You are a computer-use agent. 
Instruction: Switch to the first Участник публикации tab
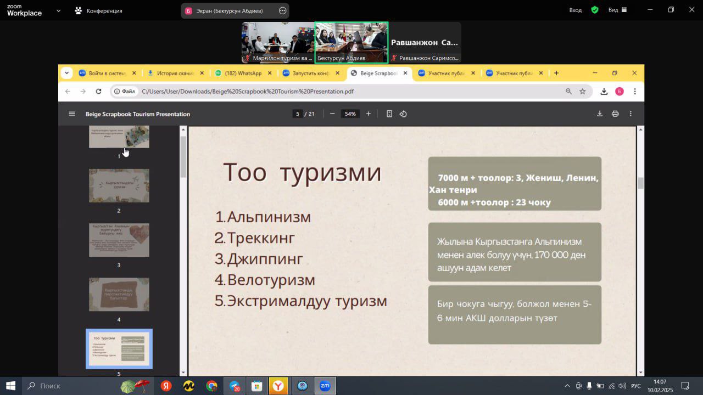(446, 73)
